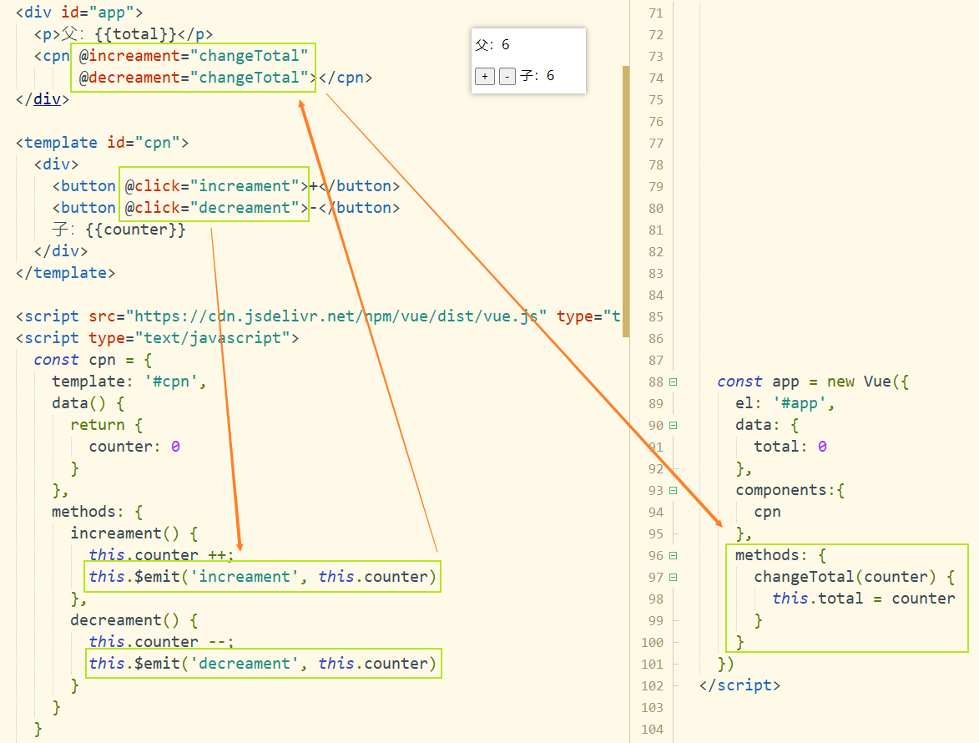The image size is (979, 743).
Task: Click '<script type="text/javascript">' line
Action: [158, 338]
